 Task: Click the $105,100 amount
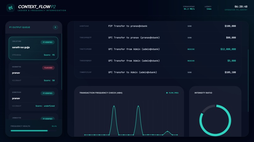point(230,72)
